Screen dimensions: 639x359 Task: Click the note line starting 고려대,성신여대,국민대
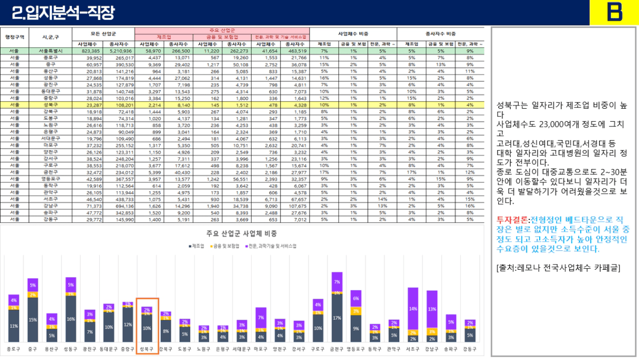click(556, 143)
